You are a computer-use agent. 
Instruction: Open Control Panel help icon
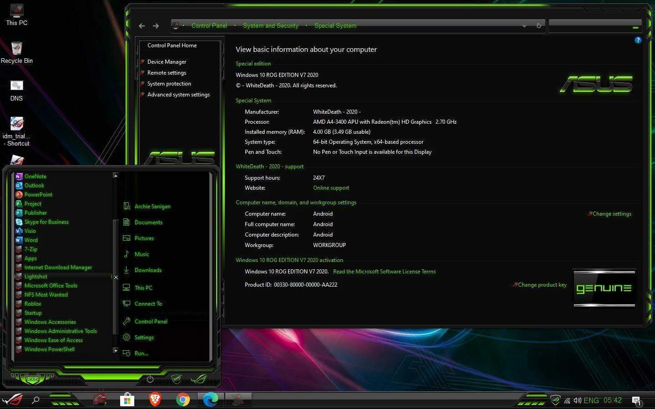click(x=638, y=40)
